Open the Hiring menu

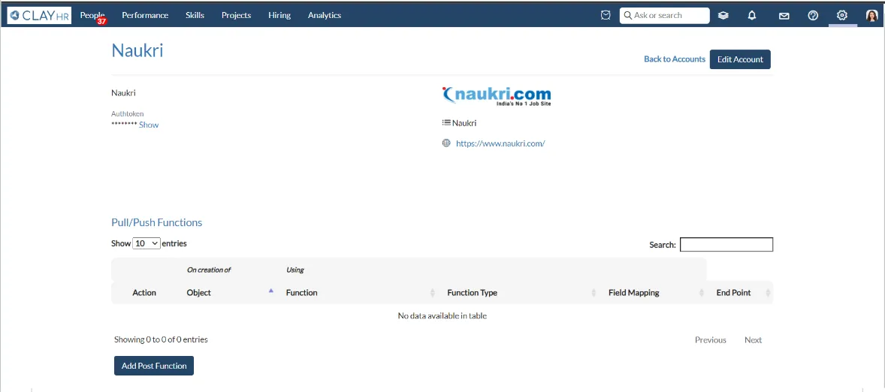pyautogui.click(x=279, y=15)
